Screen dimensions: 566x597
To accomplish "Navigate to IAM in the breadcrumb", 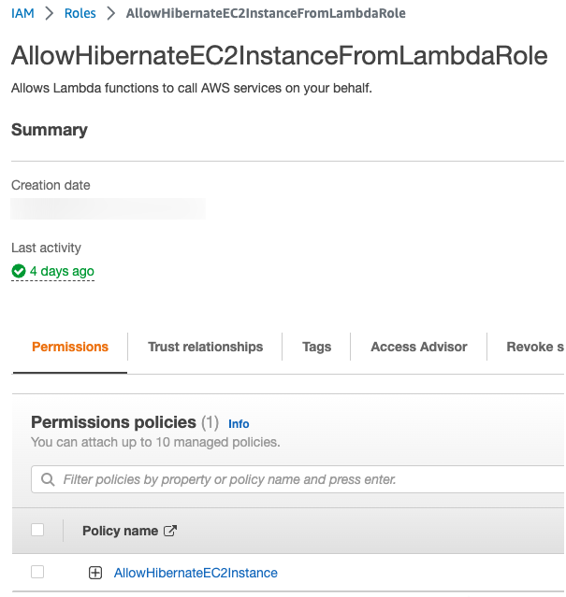I will pyautogui.click(x=22, y=14).
